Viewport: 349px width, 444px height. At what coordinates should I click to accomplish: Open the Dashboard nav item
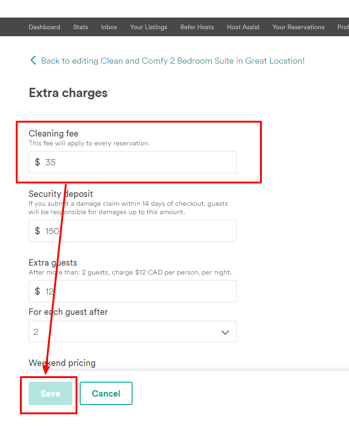pos(44,27)
